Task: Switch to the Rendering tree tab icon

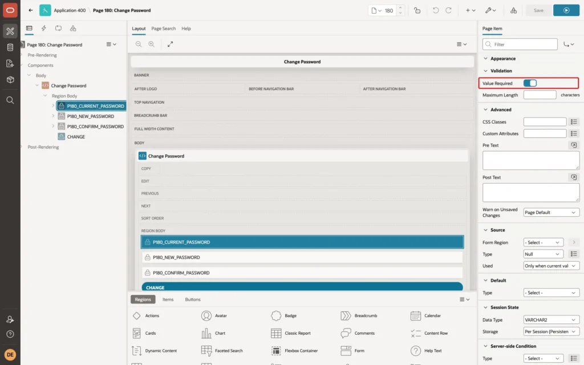Action: click(29, 29)
